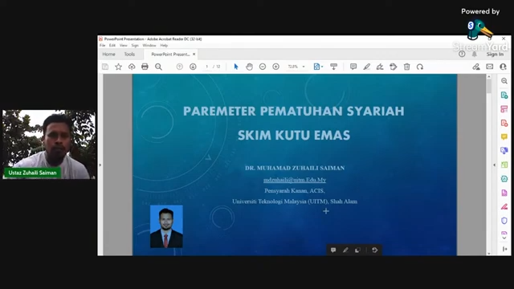The height and width of the screenshot is (289, 514).
Task: Click the Print file icon
Action: [145, 67]
